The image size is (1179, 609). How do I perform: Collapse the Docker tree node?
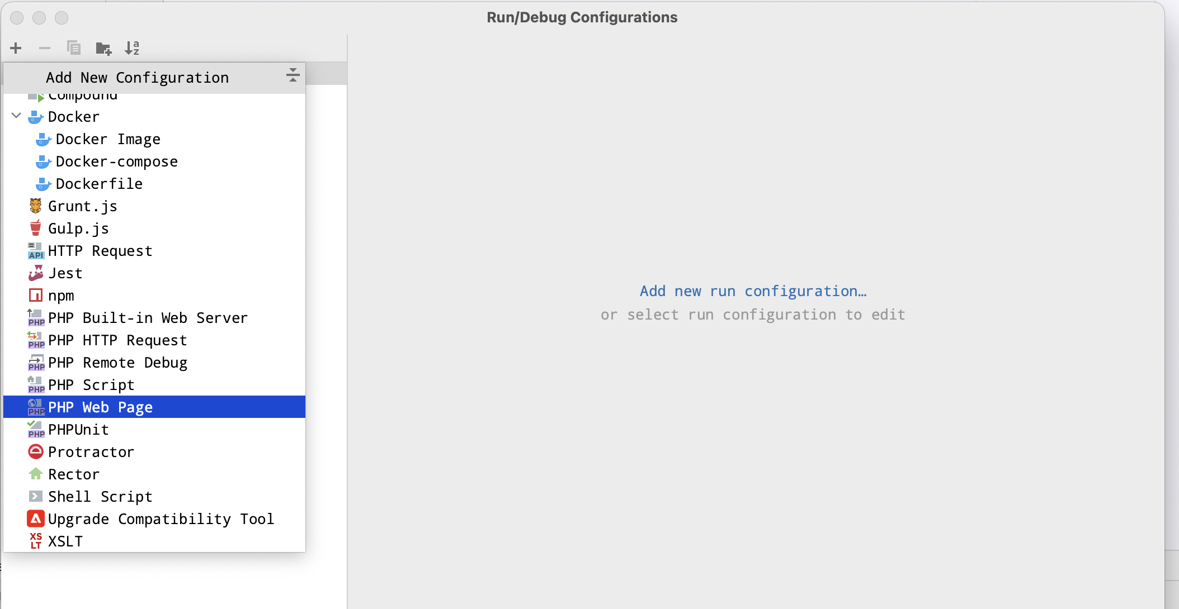16,116
